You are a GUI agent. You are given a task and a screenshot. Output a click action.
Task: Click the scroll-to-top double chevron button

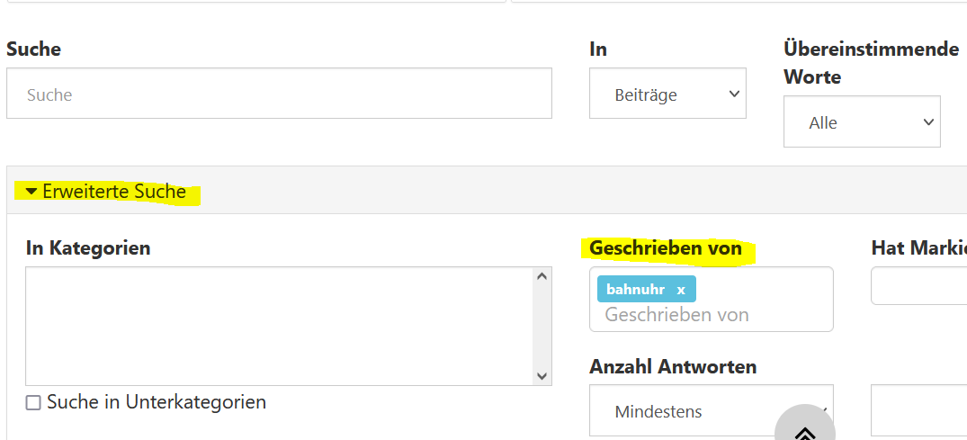click(x=805, y=430)
